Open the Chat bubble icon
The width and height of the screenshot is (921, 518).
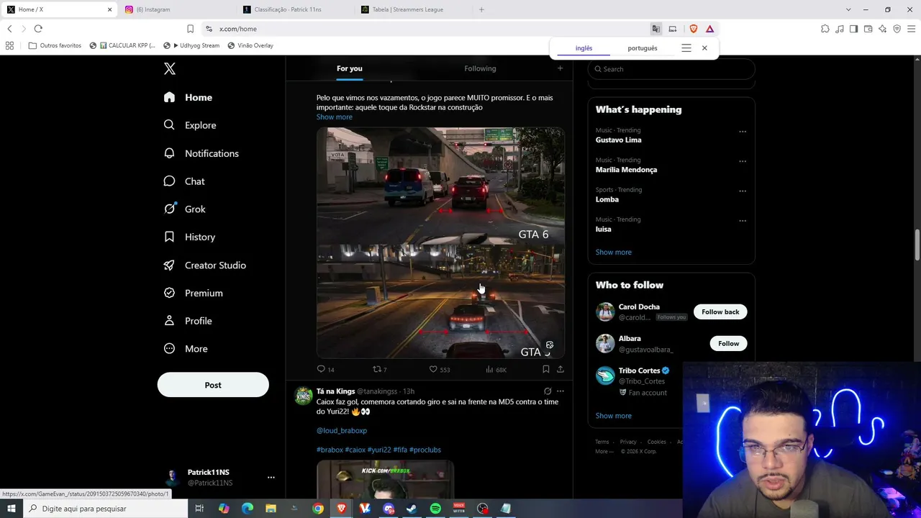coord(169,181)
